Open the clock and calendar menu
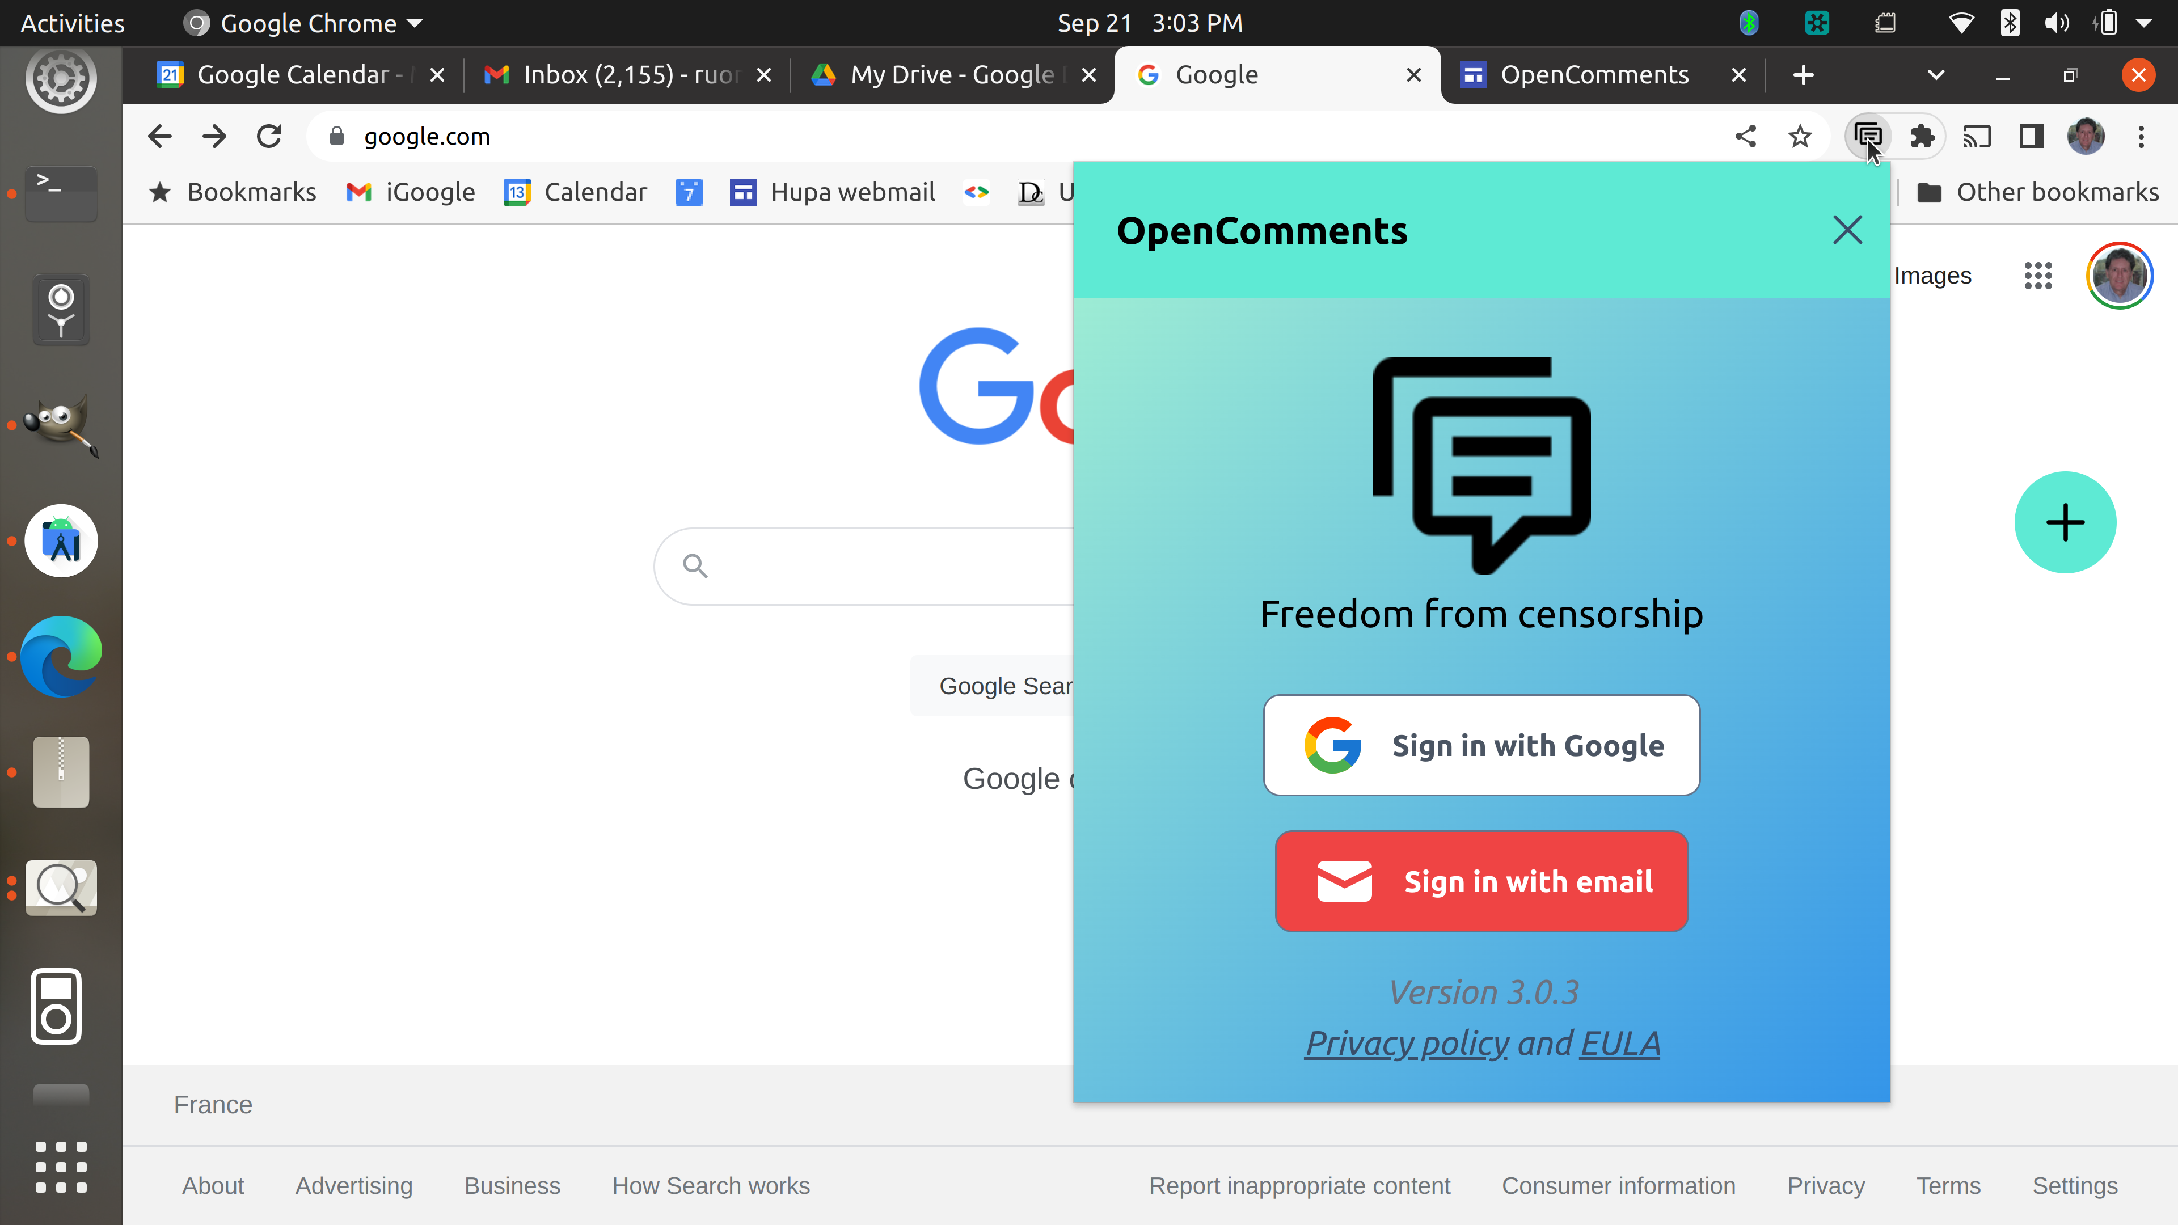Viewport: 2178px width, 1225px height. tap(1150, 23)
